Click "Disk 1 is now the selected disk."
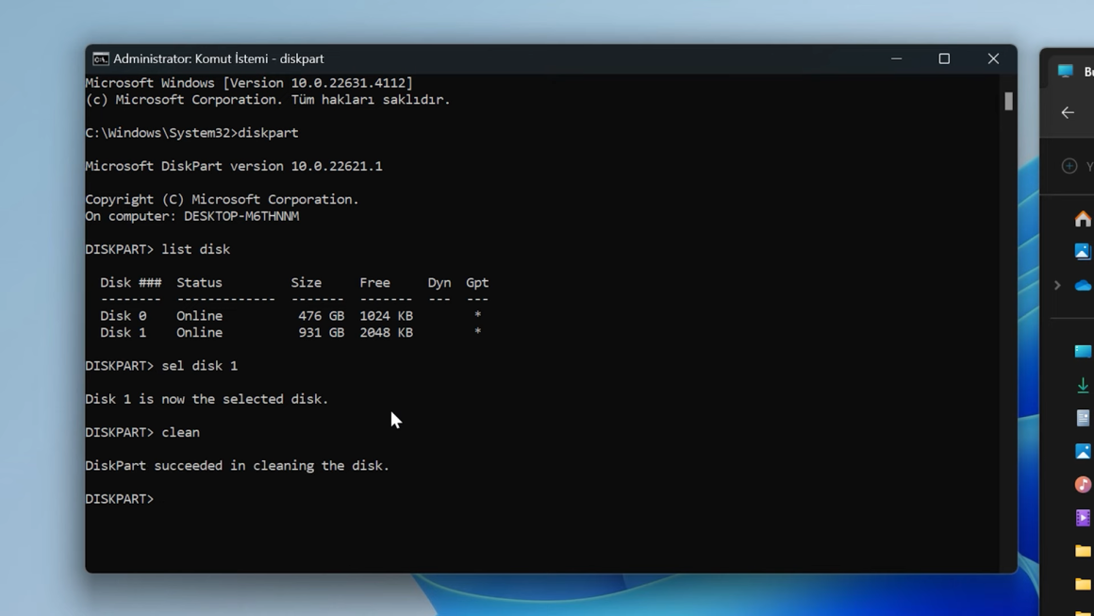This screenshot has height=616, width=1094. [207, 400]
